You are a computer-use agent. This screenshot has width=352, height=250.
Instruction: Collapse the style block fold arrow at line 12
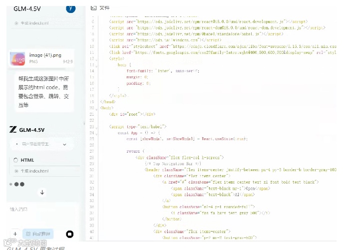pyautogui.click(x=96, y=60)
